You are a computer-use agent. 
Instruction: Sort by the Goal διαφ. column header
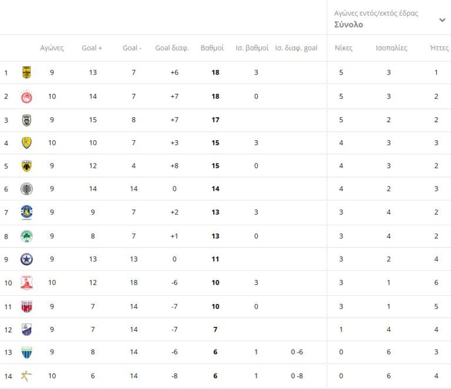click(172, 48)
